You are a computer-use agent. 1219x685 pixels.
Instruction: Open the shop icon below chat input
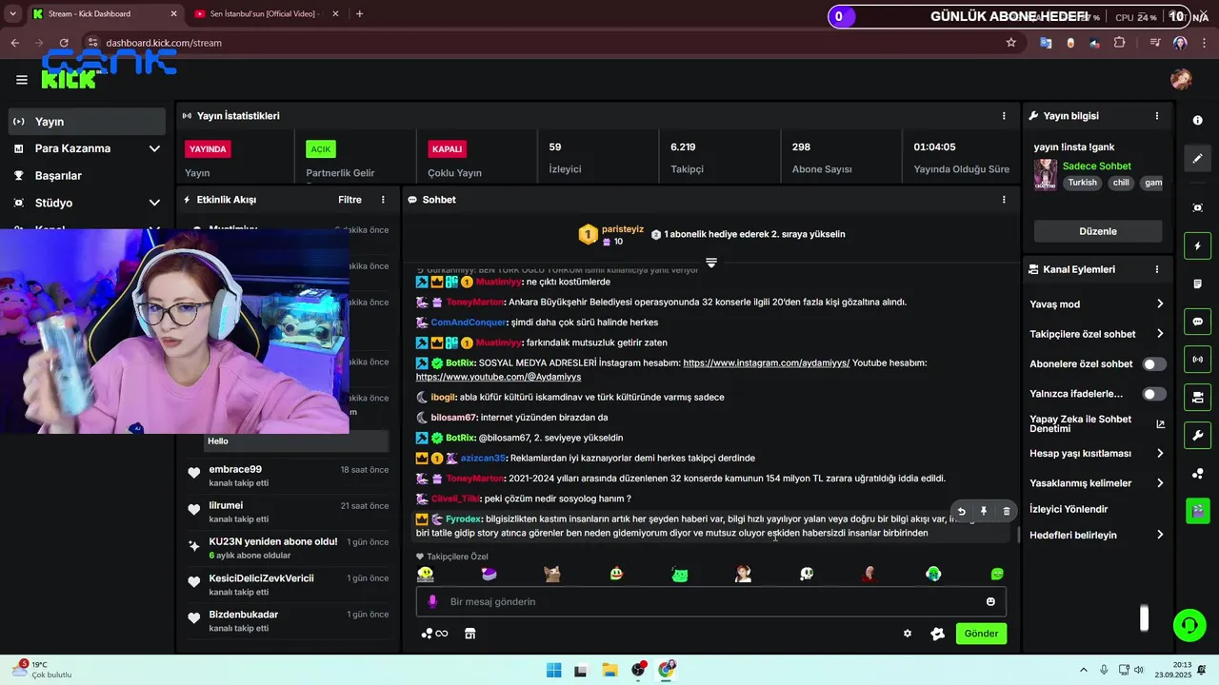pos(470,634)
